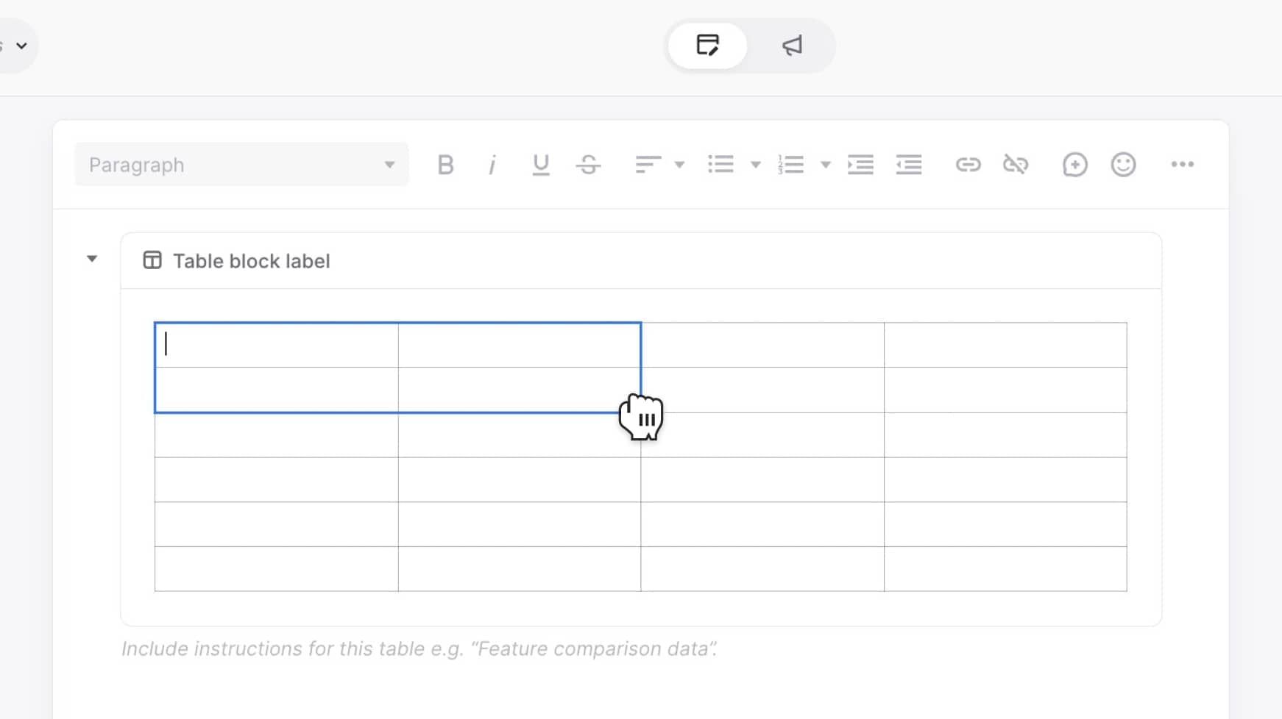The height and width of the screenshot is (719, 1282).
Task: Open bulleted list style options
Action: pyautogui.click(x=755, y=165)
